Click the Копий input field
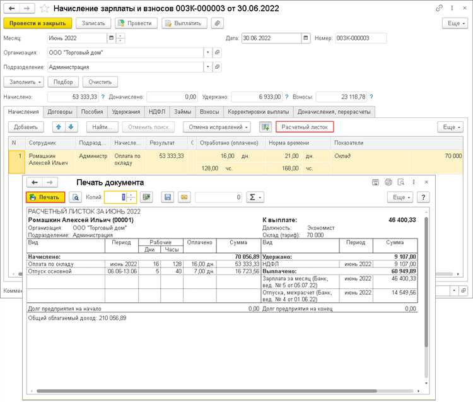 115,198
